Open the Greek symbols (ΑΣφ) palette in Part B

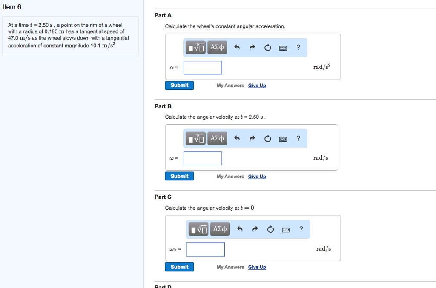pos(217,138)
